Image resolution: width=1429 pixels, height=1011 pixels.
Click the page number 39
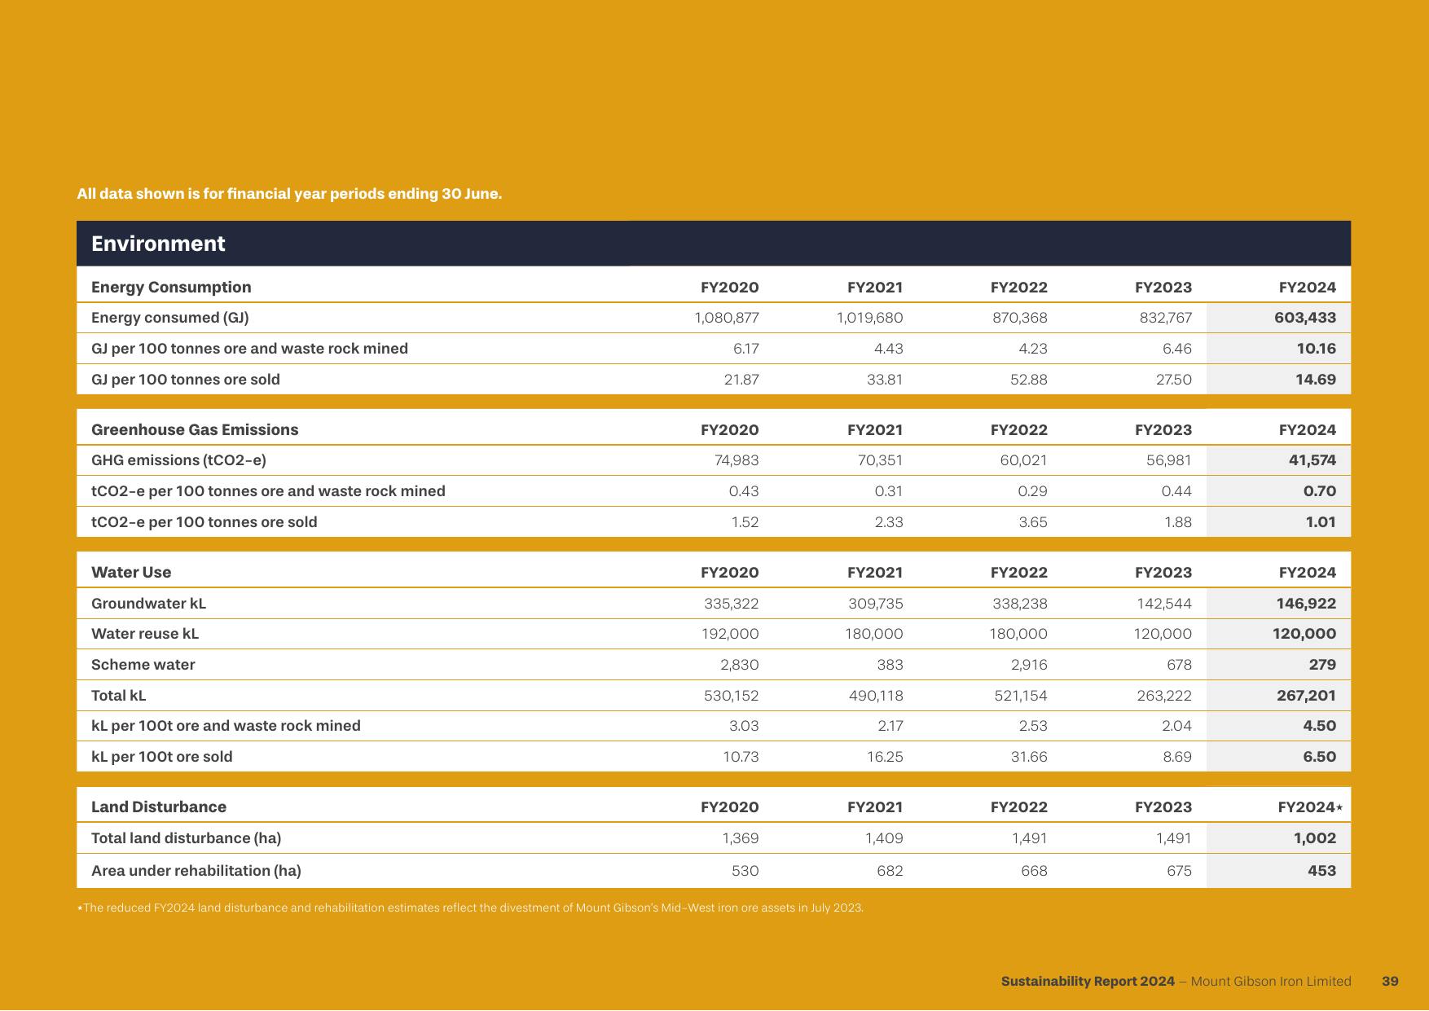[1390, 982]
